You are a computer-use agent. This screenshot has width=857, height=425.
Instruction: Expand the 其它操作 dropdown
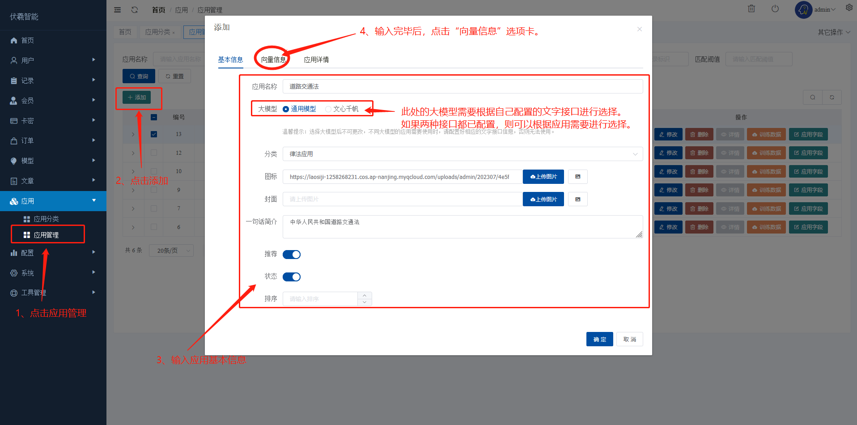pyautogui.click(x=834, y=32)
